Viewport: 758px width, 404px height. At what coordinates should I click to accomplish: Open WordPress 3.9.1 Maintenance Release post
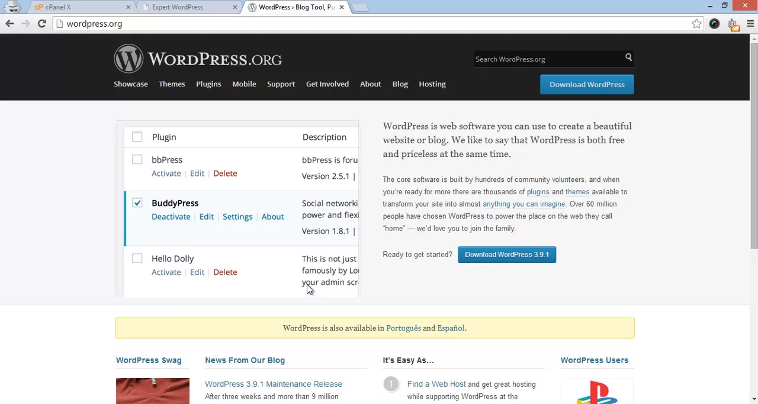[274, 384]
